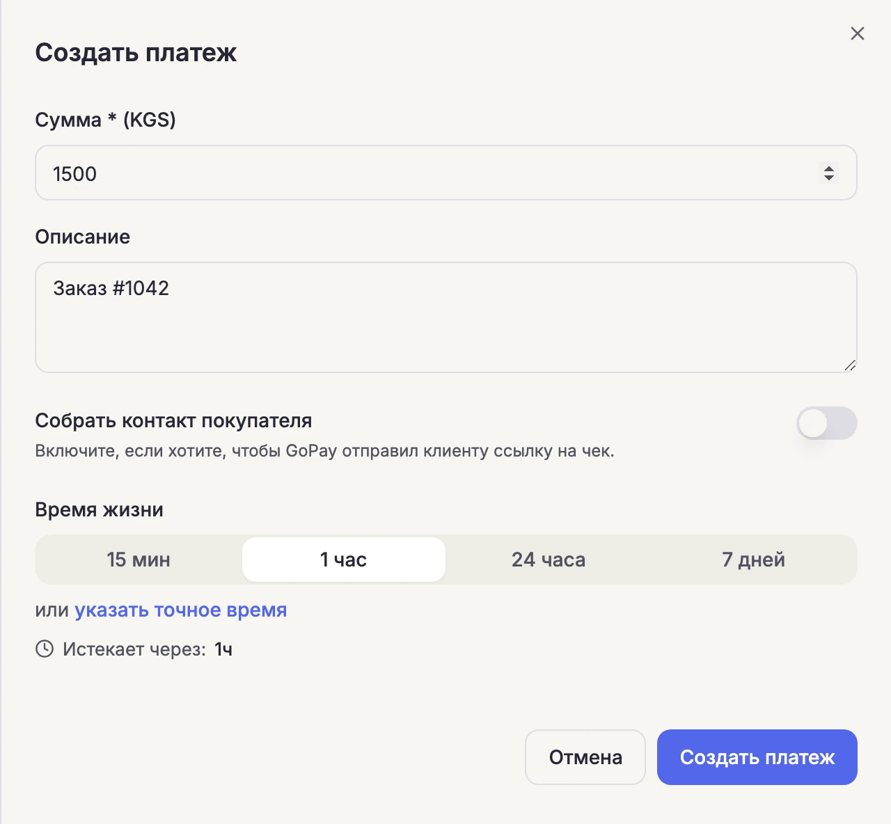Screen dimensions: 891x824
Task: Click the Описание textarea resize handle
Action: point(850,365)
